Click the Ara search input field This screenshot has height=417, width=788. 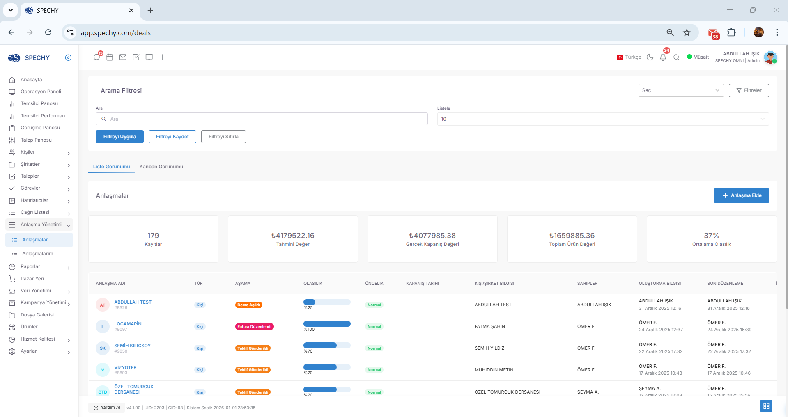tap(262, 119)
